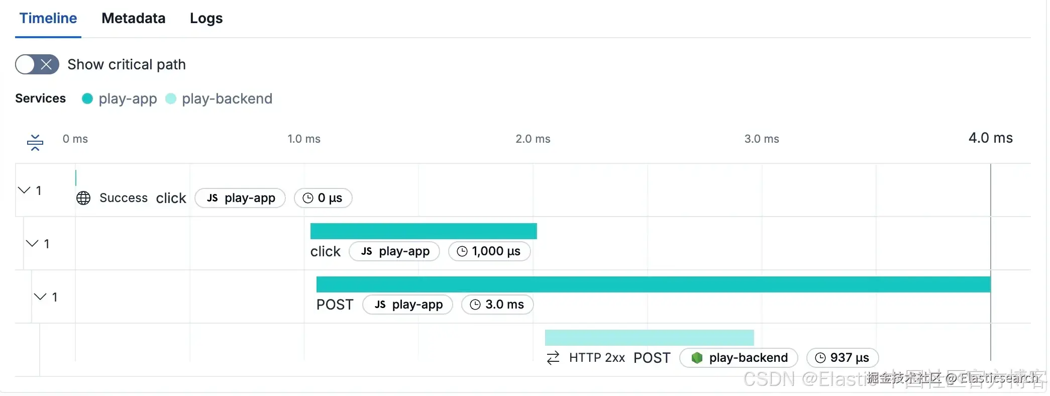
Task: Switch to the Timeline tab
Action: (x=48, y=18)
